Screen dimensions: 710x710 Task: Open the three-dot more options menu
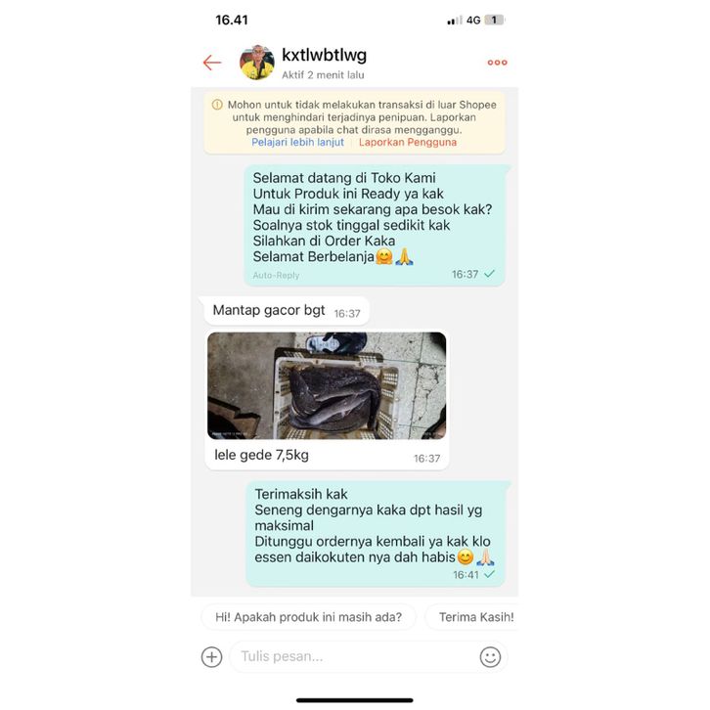(x=497, y=63)
